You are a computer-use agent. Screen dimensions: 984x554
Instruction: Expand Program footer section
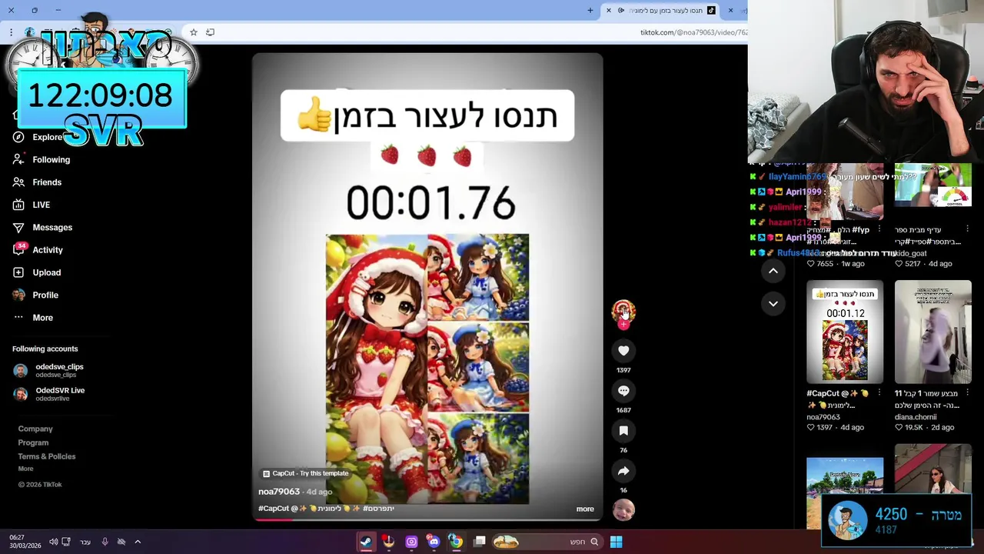pos(33,442)
